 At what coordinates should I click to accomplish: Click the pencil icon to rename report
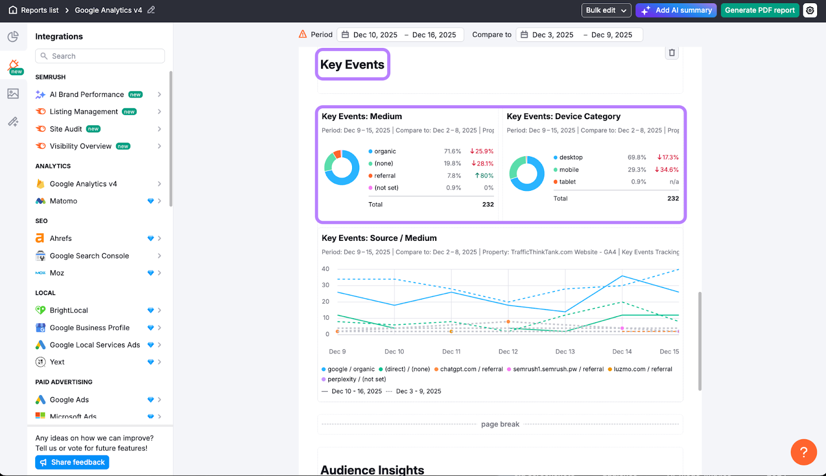(x=151, y=10)
